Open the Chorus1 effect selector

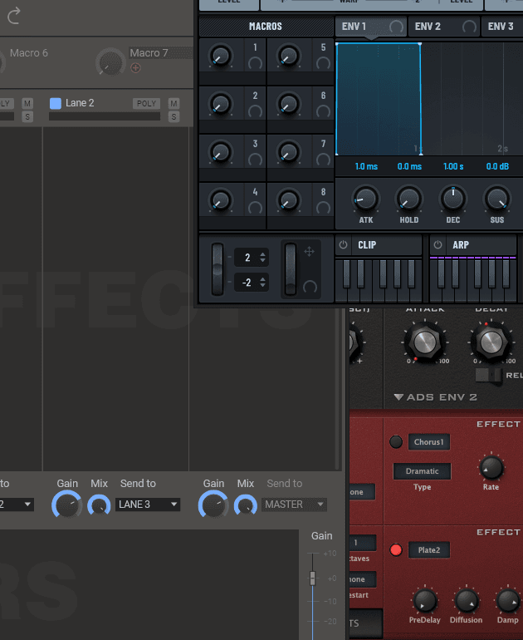pyautogui.click(x=429, y=441)
